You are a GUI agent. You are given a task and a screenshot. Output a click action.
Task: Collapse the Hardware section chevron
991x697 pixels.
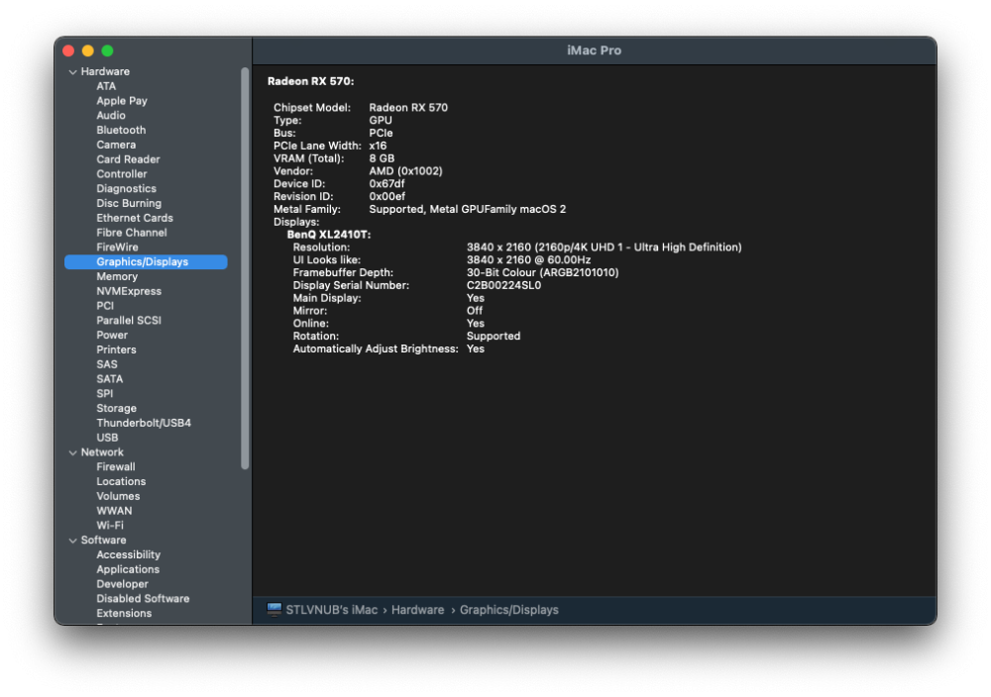pyautogui.click(x=72, y=72)
